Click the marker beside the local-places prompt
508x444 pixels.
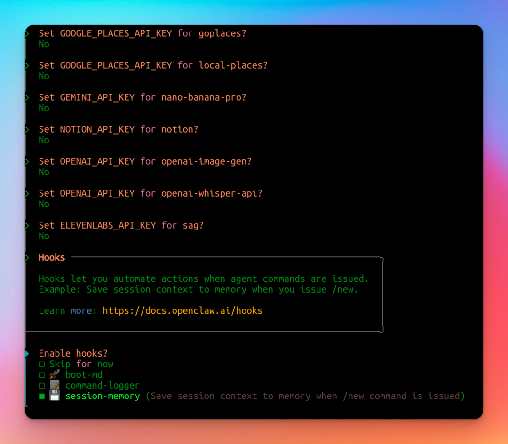tap(27, 65)
